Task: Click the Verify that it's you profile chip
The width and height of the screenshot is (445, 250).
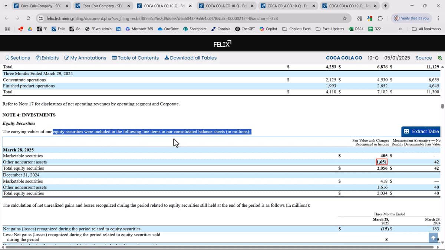Action: pos(411,18)
